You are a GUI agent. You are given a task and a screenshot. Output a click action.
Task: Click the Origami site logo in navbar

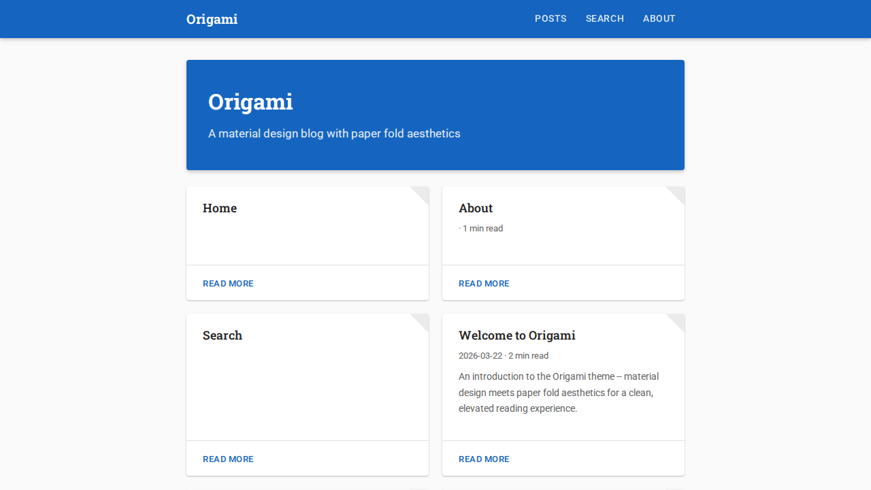(x=212, y=19)
